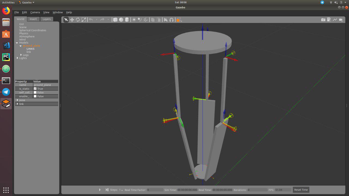Expand the pose property row
The height and width of the screenshot is (196, 349).
[37, 100]
